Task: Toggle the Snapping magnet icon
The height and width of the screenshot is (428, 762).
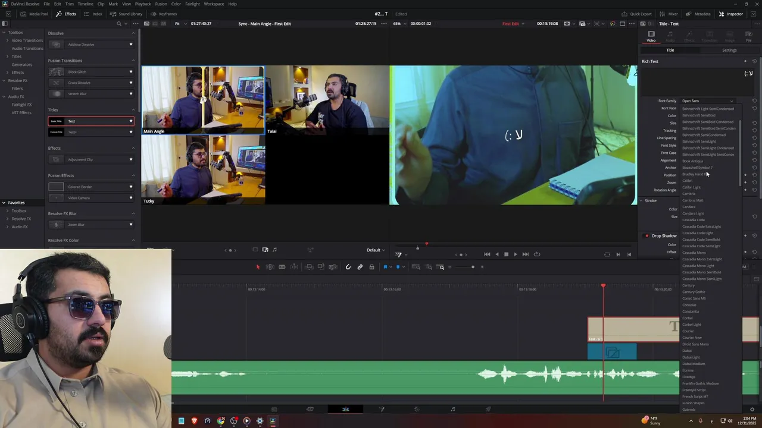Action: 348,267
